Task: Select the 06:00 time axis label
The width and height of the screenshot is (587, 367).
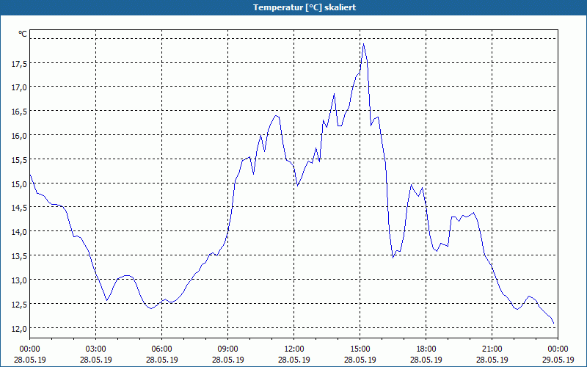Action: pyautogui.click(x=162, y=349)
